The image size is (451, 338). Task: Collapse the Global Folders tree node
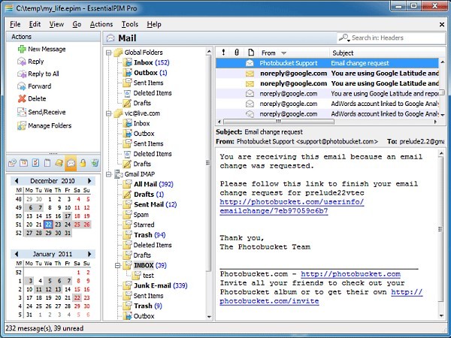109,53
